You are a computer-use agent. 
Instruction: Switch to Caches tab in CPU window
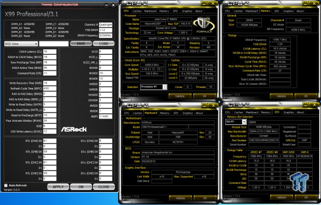137,11
